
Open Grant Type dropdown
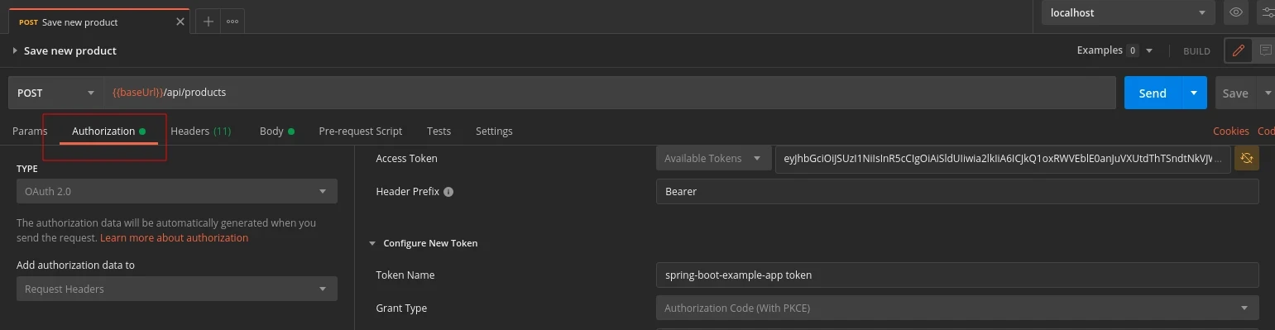957,308
